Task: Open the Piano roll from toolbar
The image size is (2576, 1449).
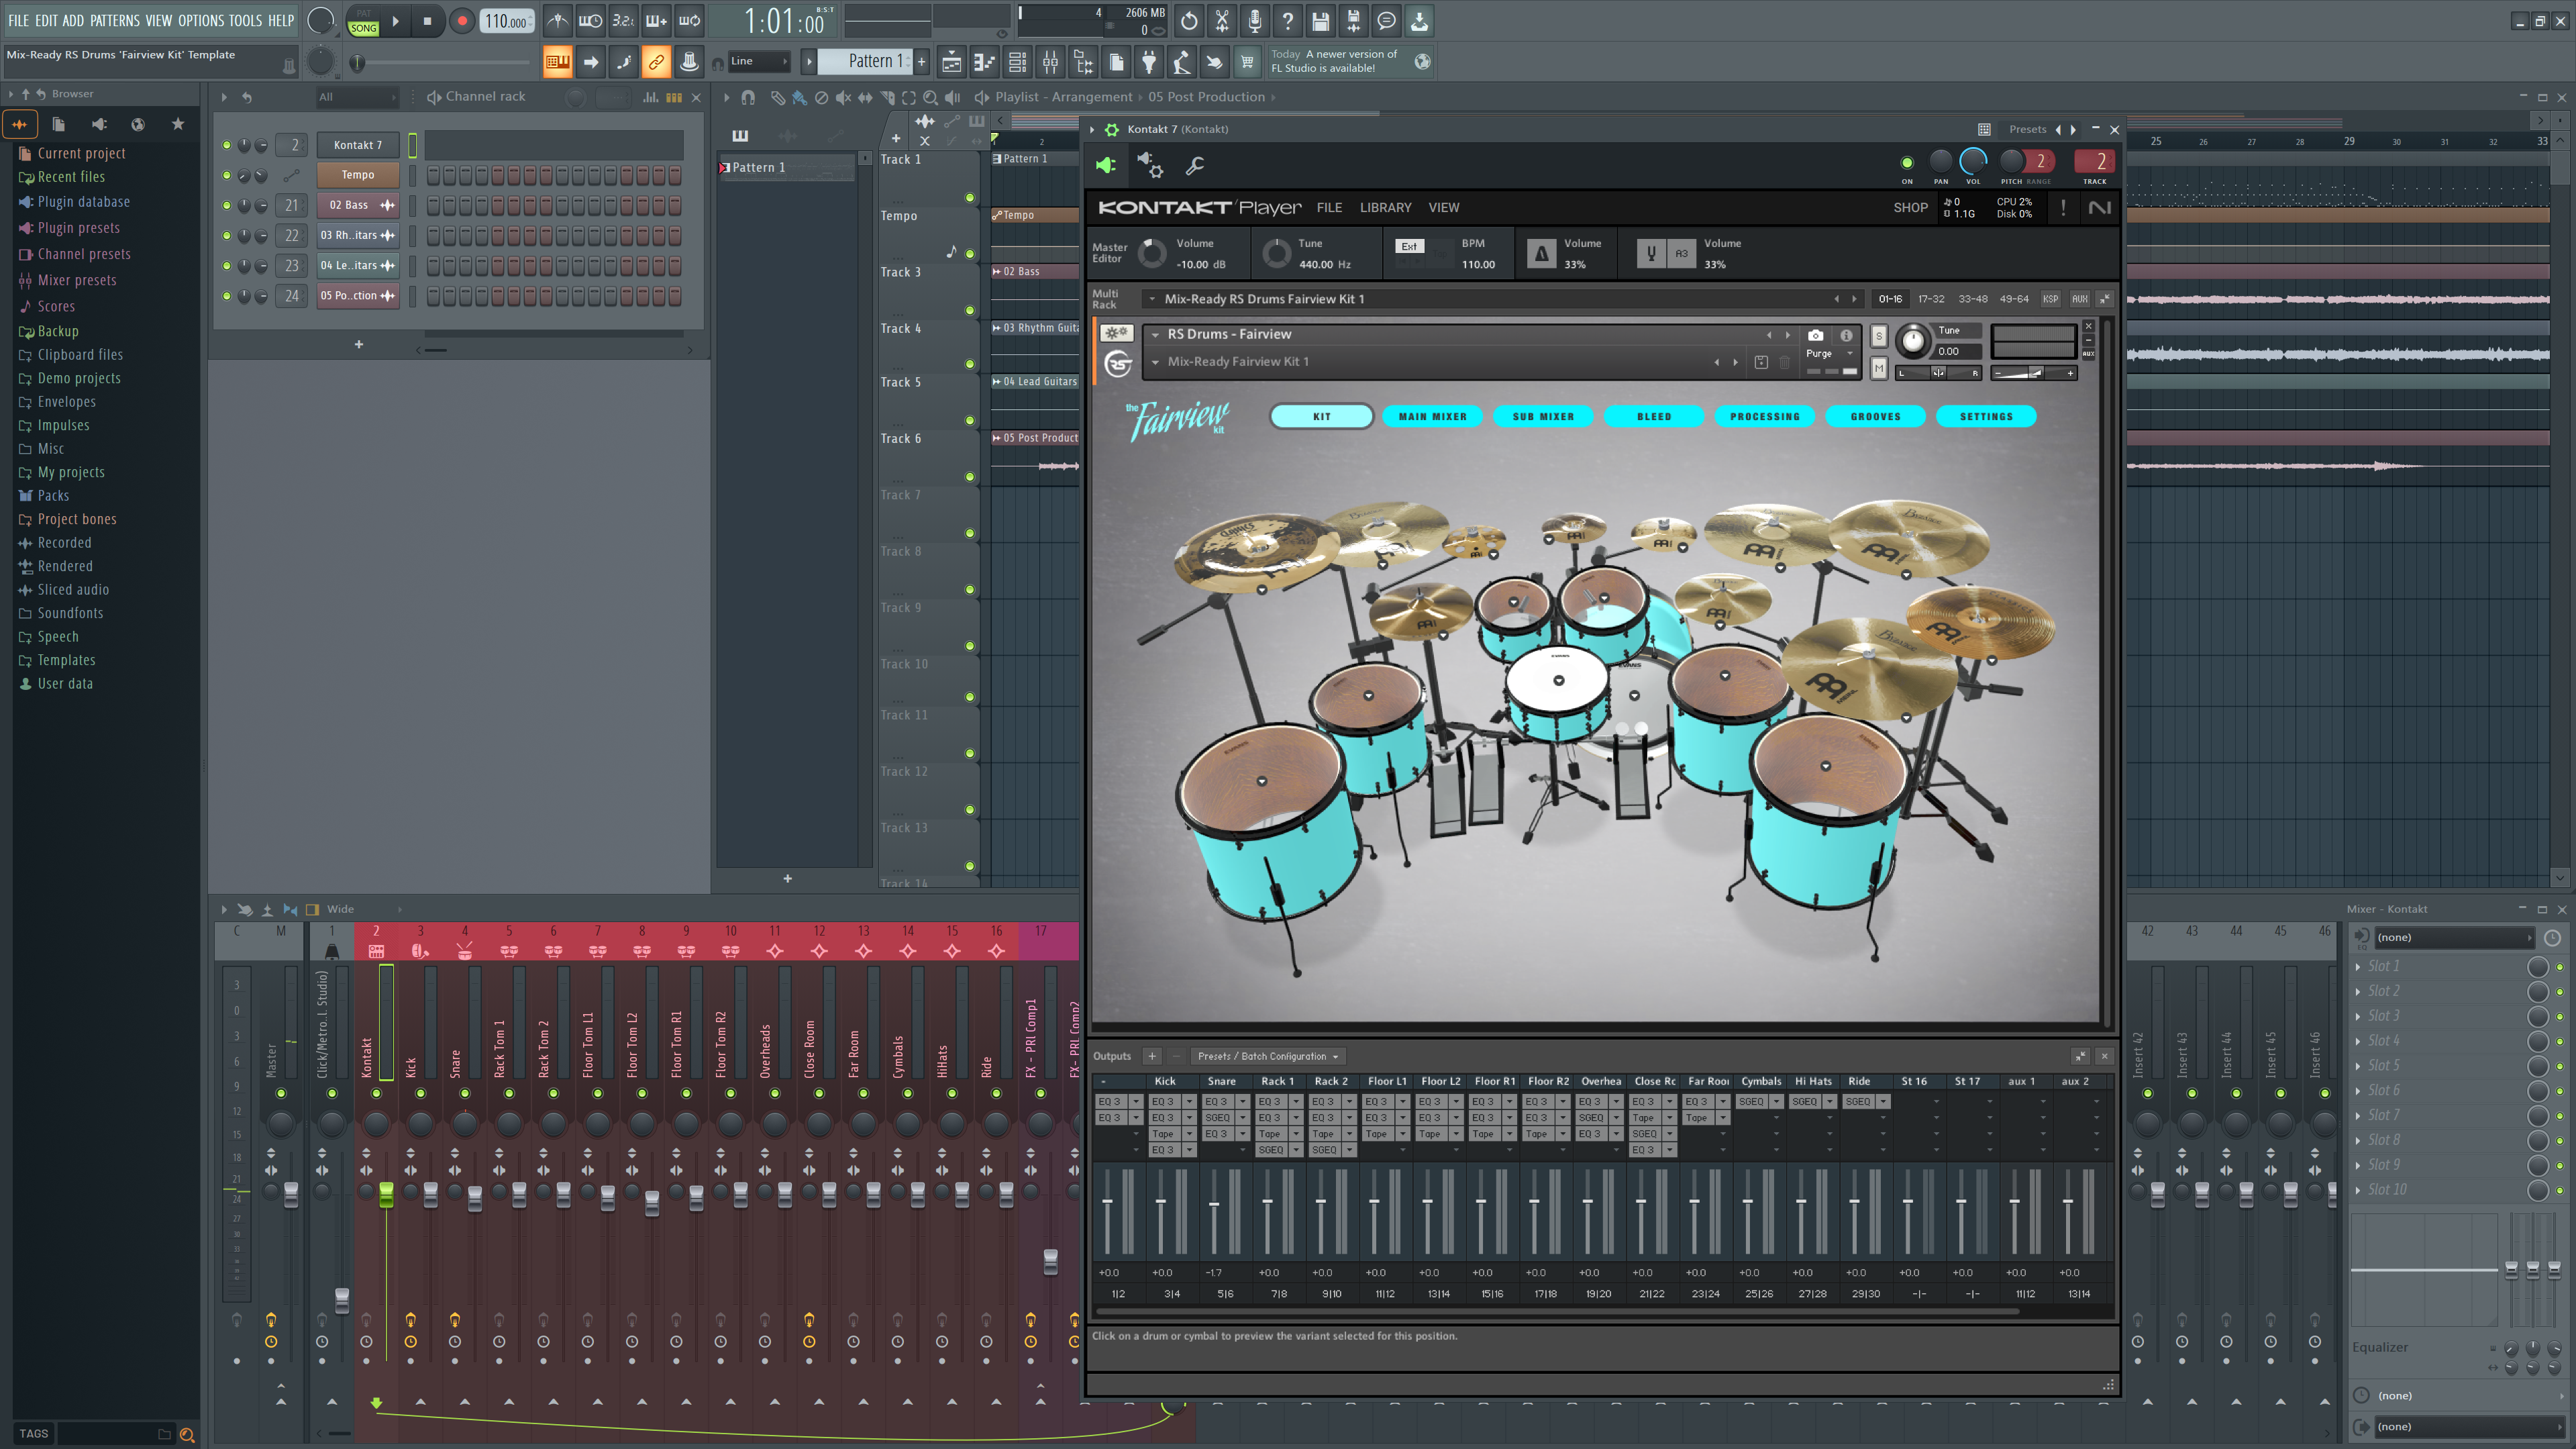Action: coord(984,62)
